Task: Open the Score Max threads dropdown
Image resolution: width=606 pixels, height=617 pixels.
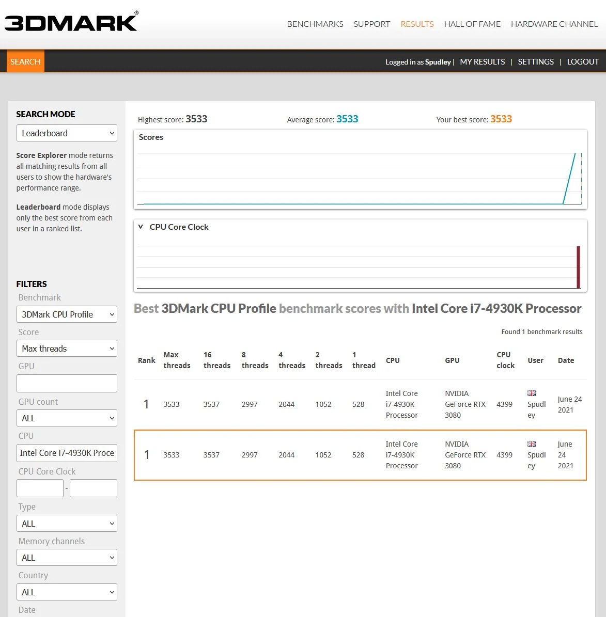Action: click(67, 348)
